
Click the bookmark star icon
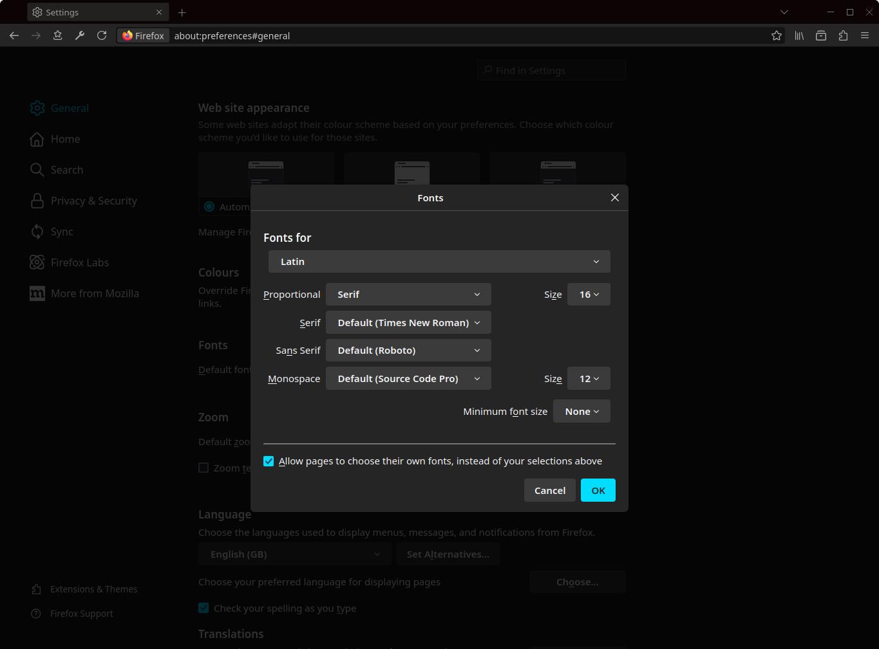(777, 36)
